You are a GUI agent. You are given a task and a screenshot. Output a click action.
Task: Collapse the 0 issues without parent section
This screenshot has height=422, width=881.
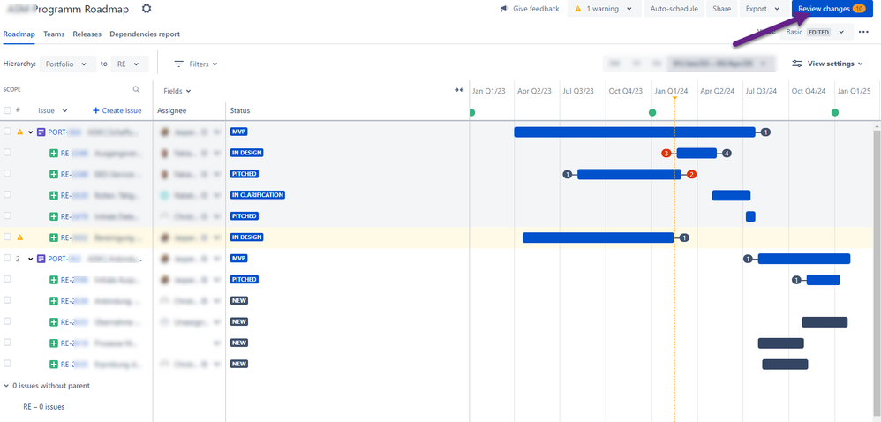6,386
